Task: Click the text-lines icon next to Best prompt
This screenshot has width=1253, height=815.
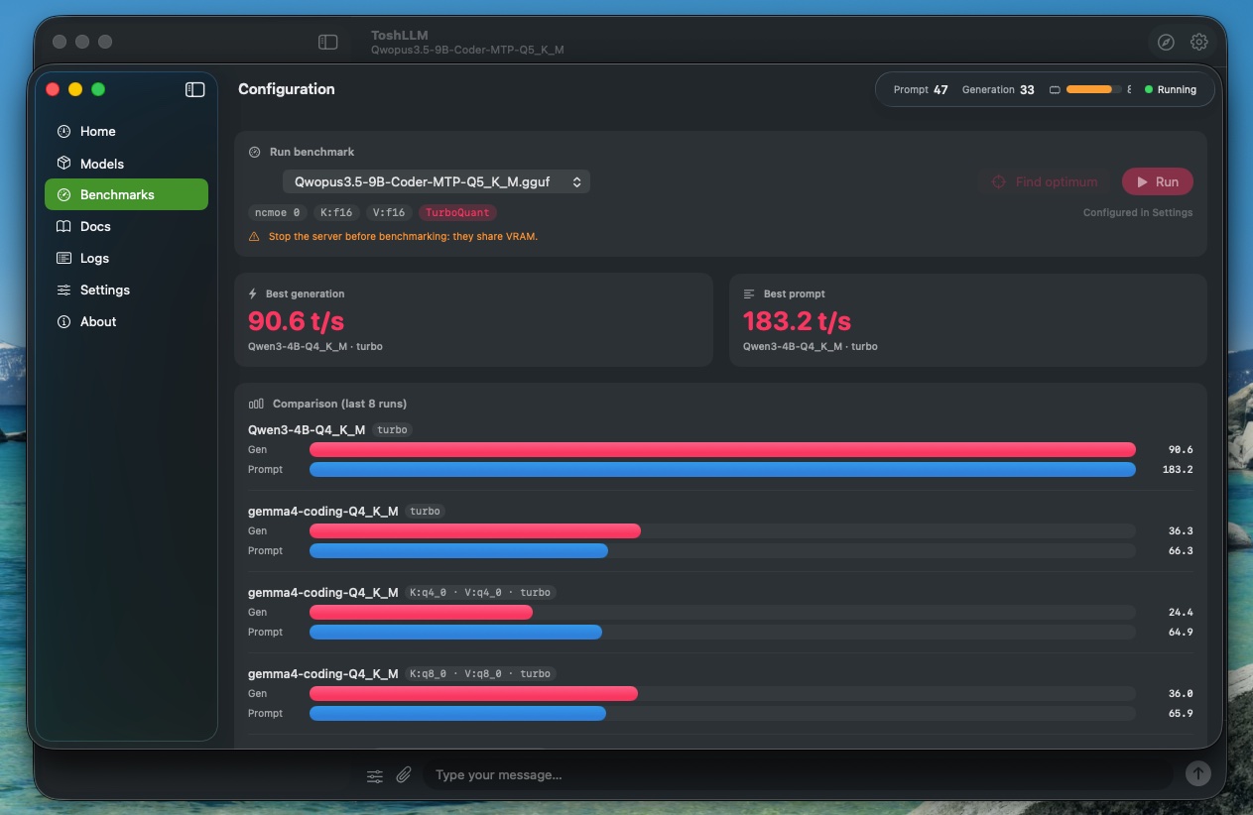Action: [749, 293]
